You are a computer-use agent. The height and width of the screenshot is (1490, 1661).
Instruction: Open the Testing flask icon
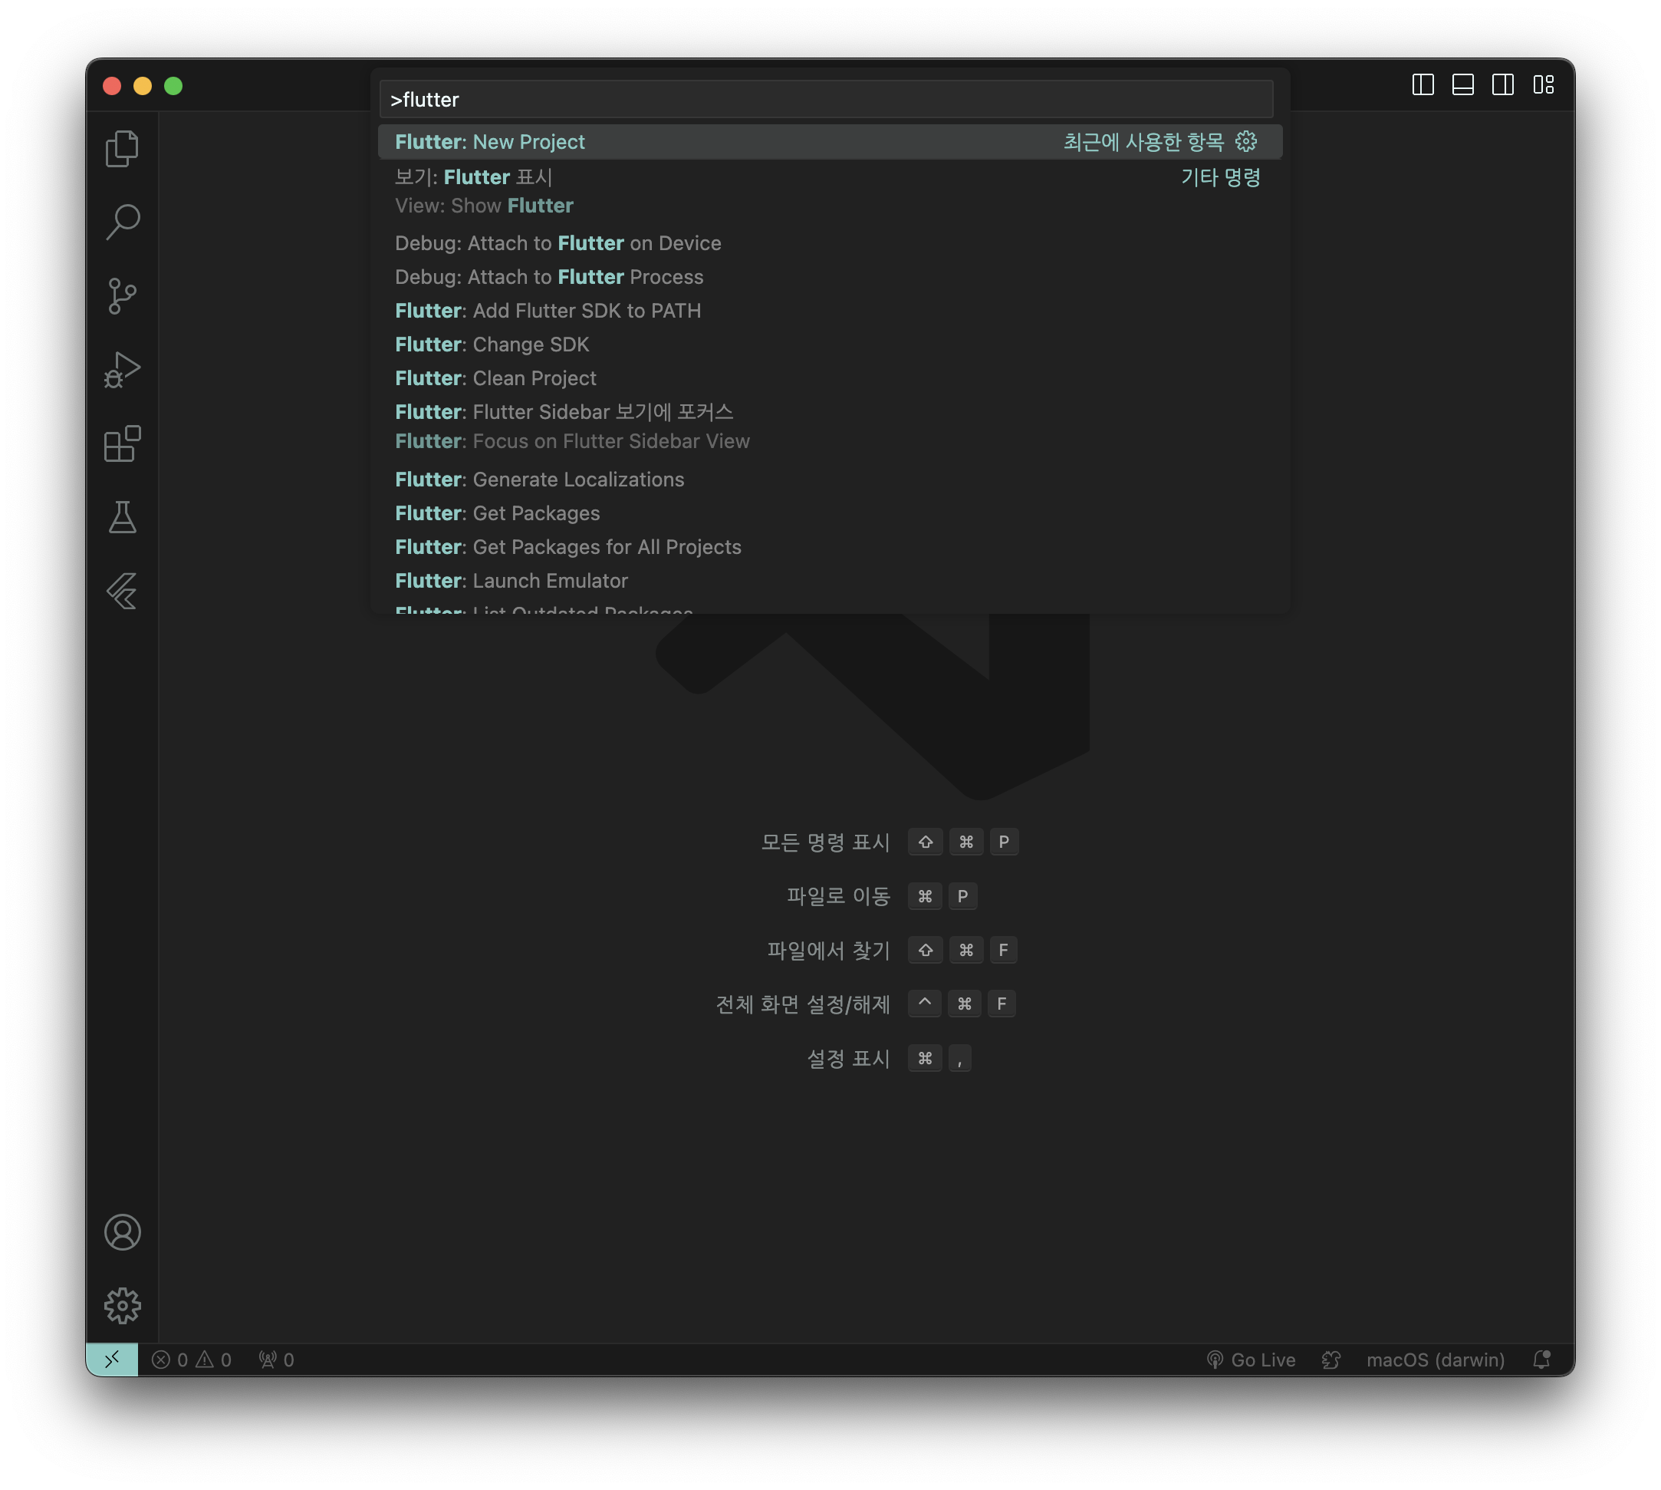pos(123,517)
